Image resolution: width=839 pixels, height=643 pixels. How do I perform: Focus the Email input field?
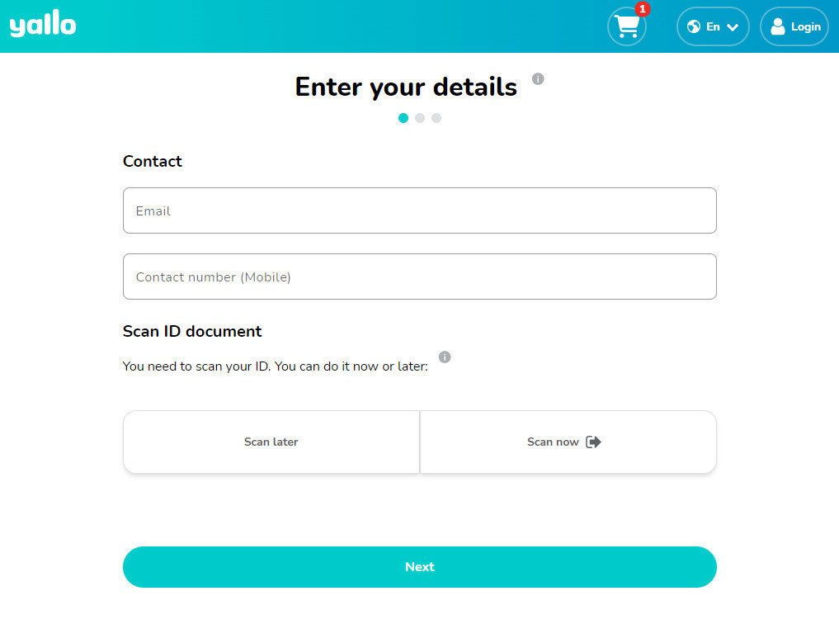[x=419, y=210]
